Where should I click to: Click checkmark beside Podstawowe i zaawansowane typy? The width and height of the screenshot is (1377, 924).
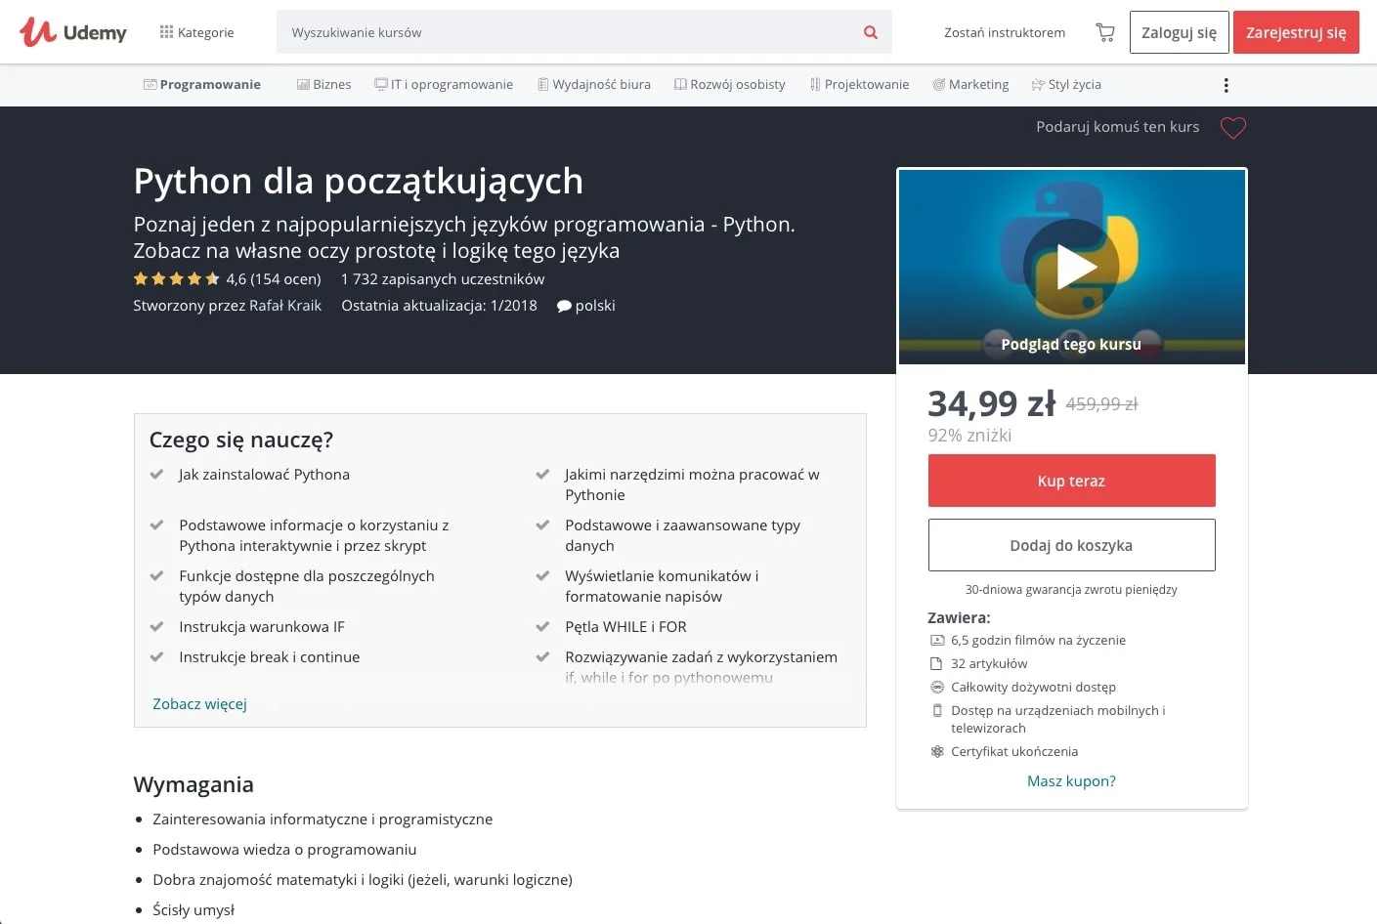click(542, 525)
